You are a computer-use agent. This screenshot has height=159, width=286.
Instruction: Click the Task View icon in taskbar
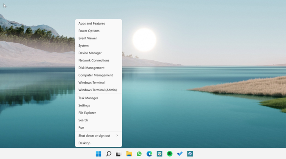coord(119,154)
